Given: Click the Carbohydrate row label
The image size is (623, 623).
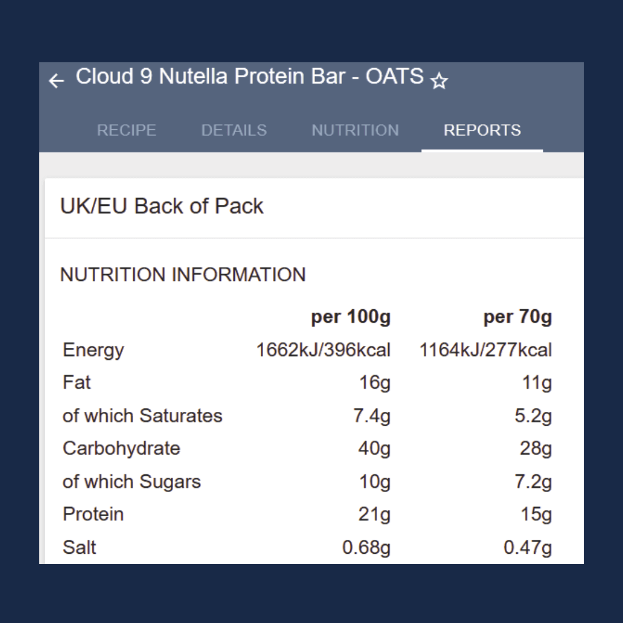Looking at the screenshot, I should [x=121, y=448].
